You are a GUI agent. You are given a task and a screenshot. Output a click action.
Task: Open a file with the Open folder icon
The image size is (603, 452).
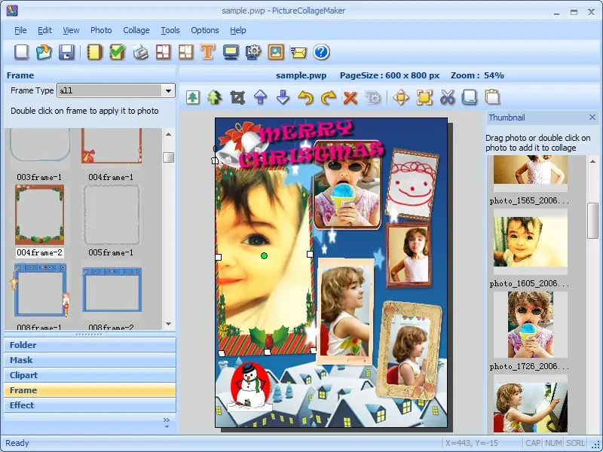[x=44, y=52]
